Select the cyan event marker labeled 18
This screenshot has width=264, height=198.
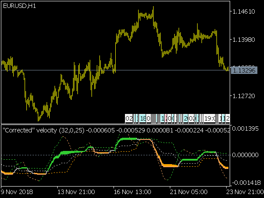point(143,118)
